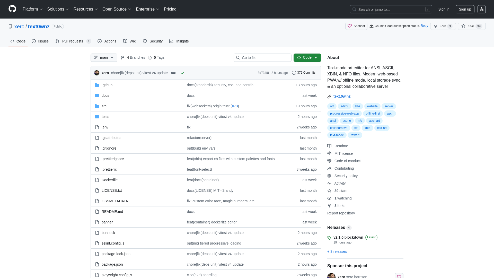Screen dimensions: 494x278
Task: Open commit history via the 372 Commits clock icon
Action: coord(294,73)
